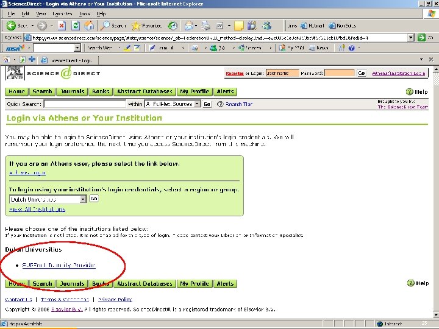Open the View menu
Viewport: 439px width, 329px height.
point(41,13)
